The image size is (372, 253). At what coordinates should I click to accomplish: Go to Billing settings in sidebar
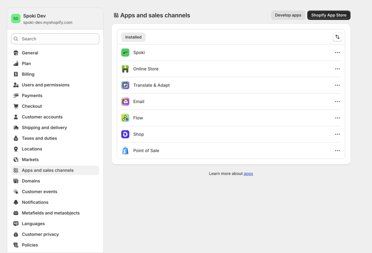[x=28, y=74]
